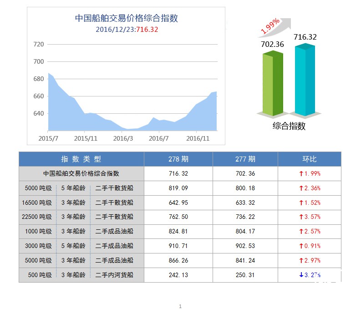Screen dimensions: 361x314
Task: Click page number 1 at bottom
Action: coord(180,306)
